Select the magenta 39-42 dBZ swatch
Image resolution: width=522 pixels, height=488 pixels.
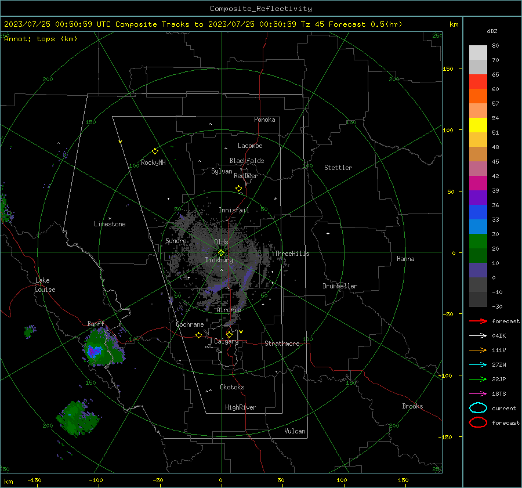[x=478, y=183]
